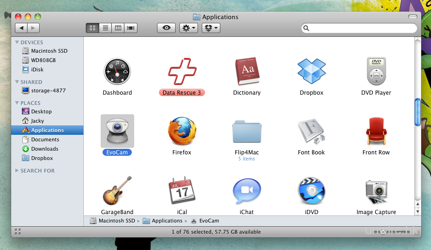431x250 pixels.
Task: Select the iChat application icon
Action: [x=246, y=191]
